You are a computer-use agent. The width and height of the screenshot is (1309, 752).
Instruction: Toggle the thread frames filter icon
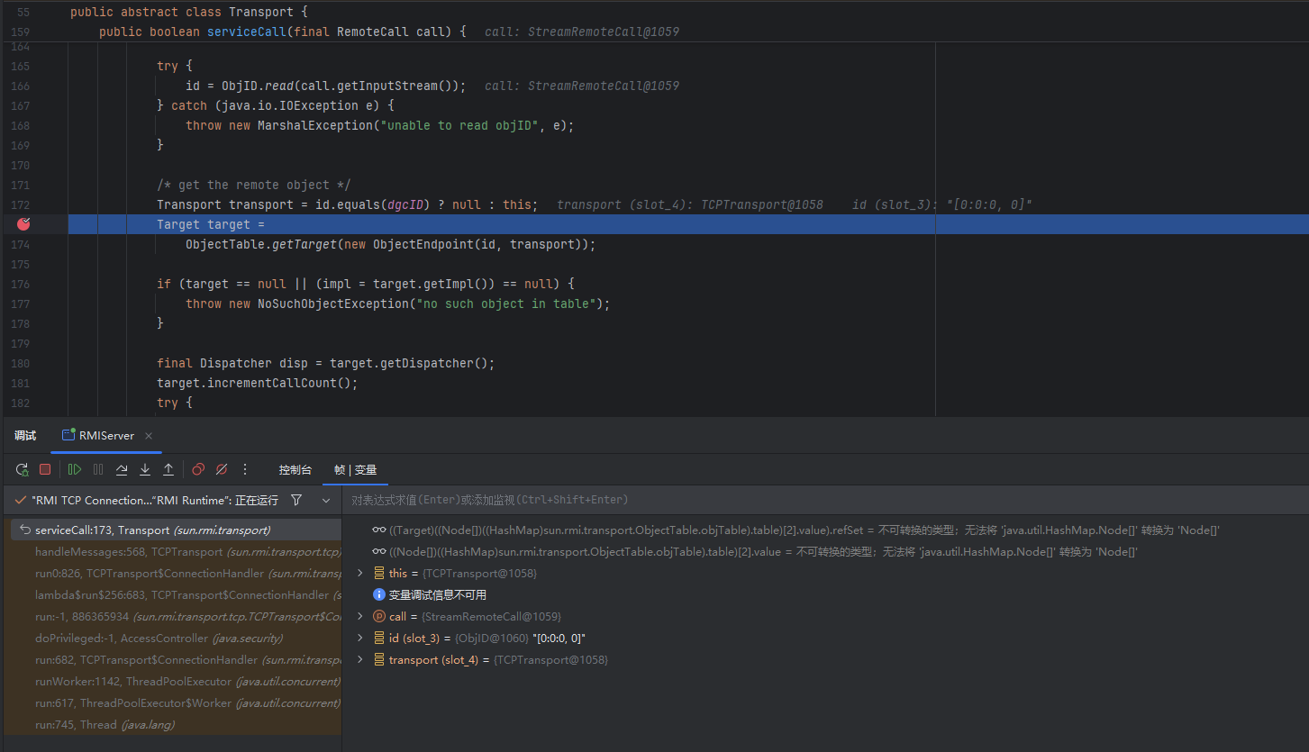pos(296,500)
